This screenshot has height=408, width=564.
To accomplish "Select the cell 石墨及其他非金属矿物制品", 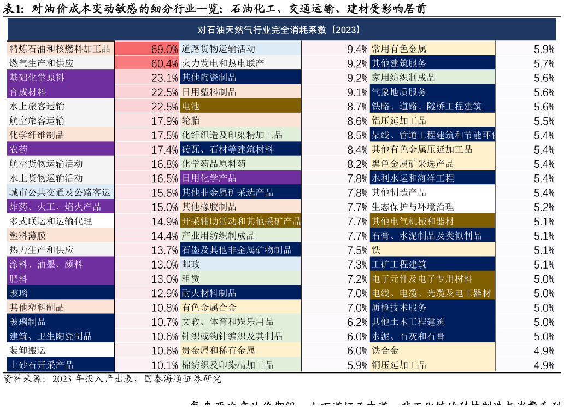I will pyautogui.click(x=240, y=250).
